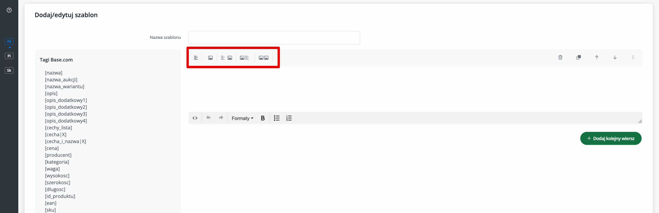This screenshot has height=213, width=659.
Task: Open the help question mark icon
Action: point(9,10)
